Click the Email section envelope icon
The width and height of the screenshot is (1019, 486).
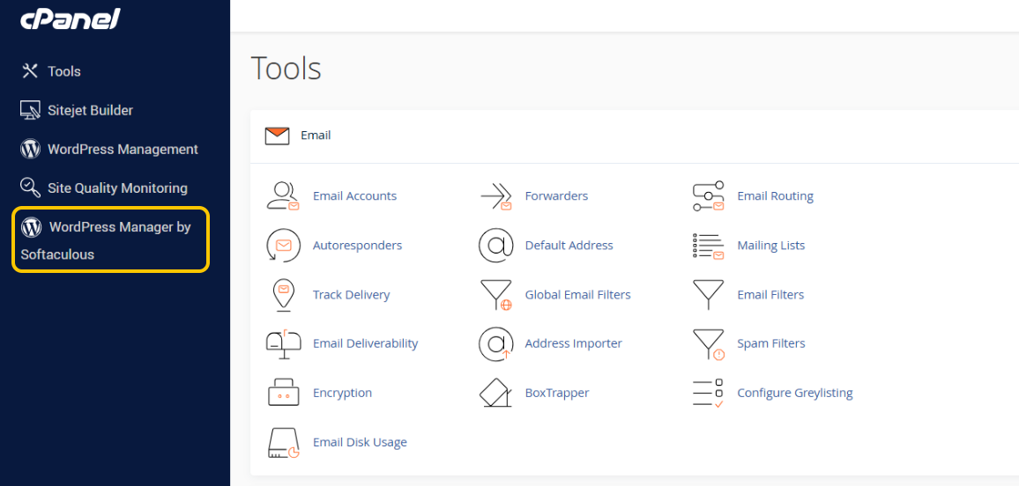pos(277,136)
